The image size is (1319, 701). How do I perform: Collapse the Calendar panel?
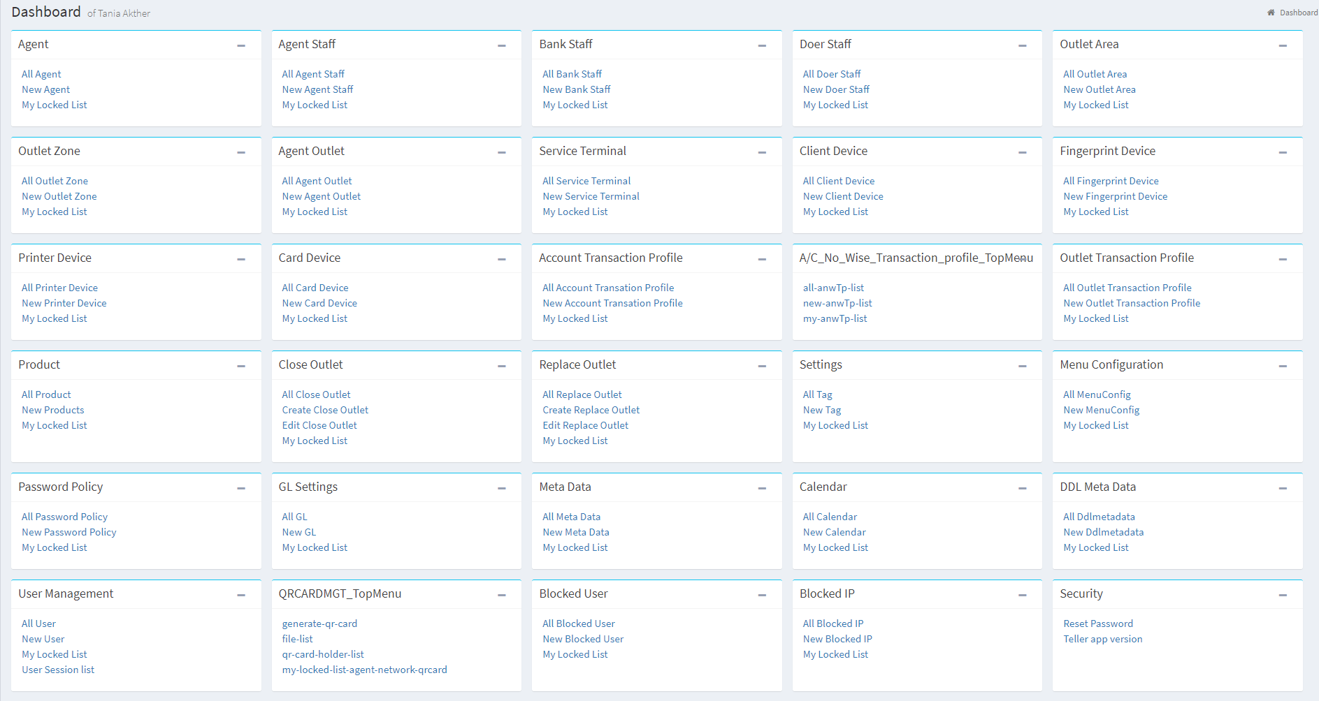(x=1023, y=488)
